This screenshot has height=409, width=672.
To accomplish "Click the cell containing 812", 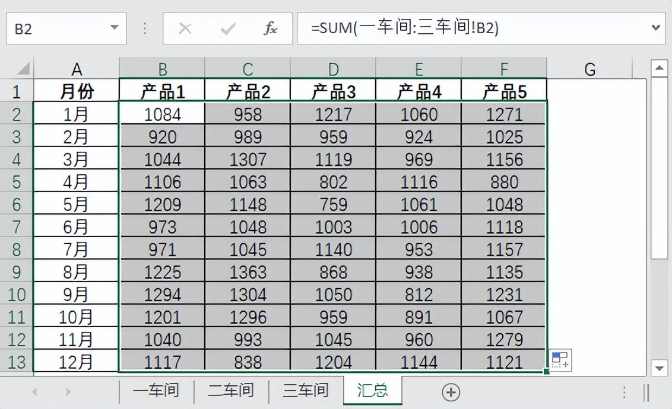I will (x=419, y=294).
